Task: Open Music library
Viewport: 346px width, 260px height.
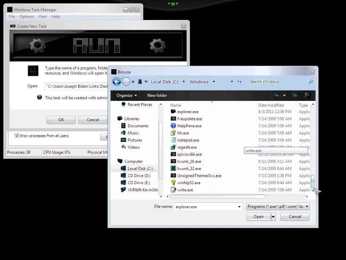Action: coord(133,133)
